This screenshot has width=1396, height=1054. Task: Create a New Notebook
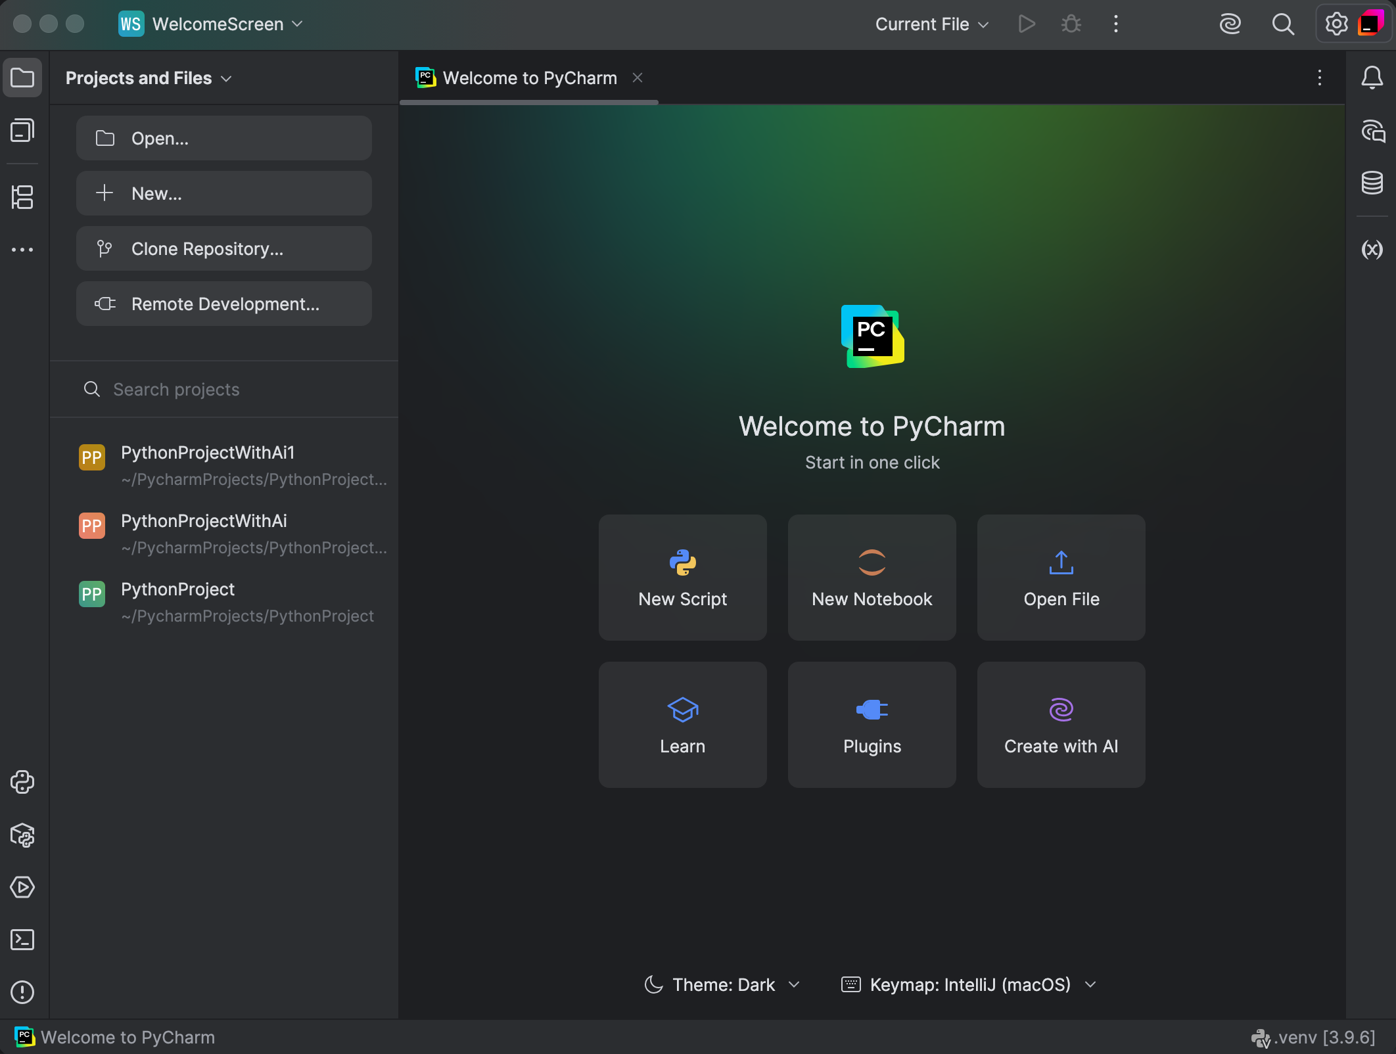(872, 577)
